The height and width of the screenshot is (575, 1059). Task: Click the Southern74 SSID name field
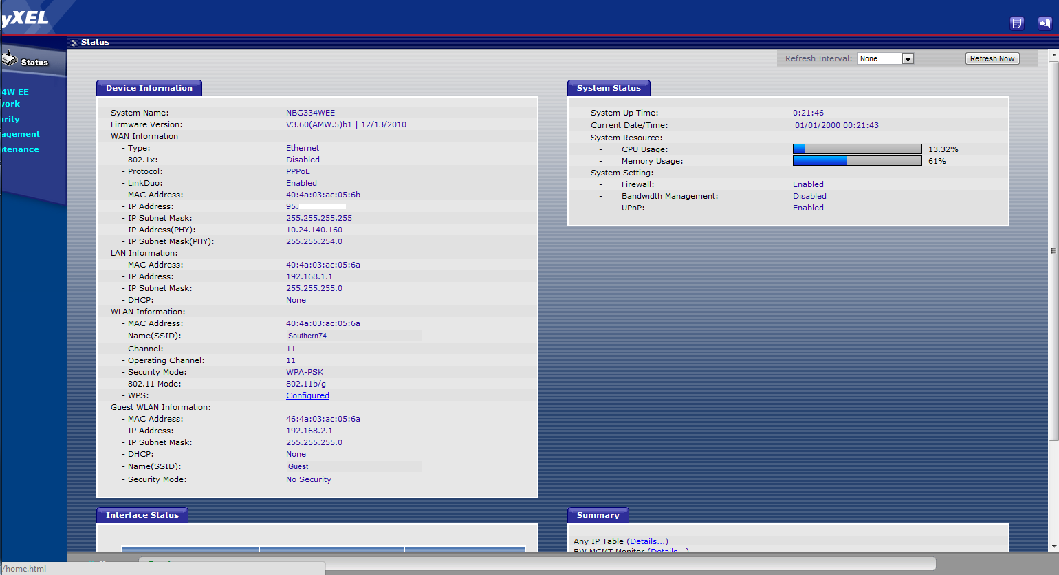tap(354, 336)
